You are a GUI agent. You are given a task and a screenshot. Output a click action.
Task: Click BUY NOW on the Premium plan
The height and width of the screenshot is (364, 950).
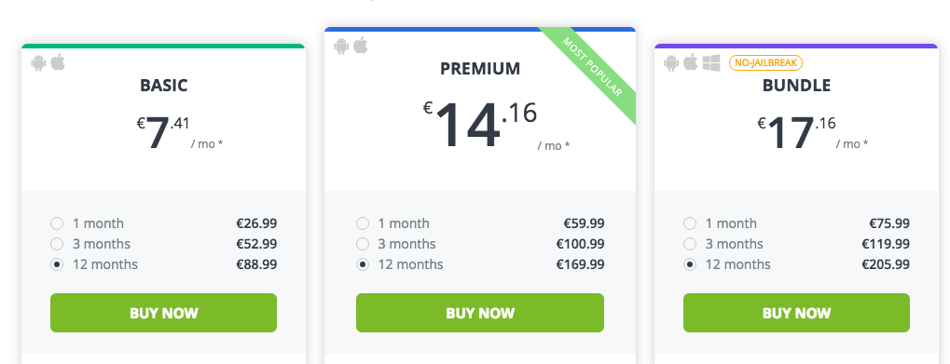coord(480,313)
